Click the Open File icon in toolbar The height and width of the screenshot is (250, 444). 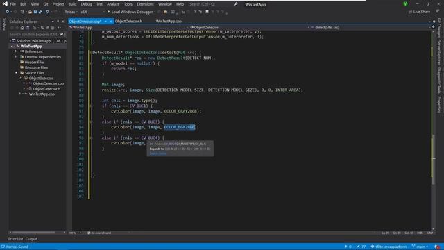click(x=30, y=12)
